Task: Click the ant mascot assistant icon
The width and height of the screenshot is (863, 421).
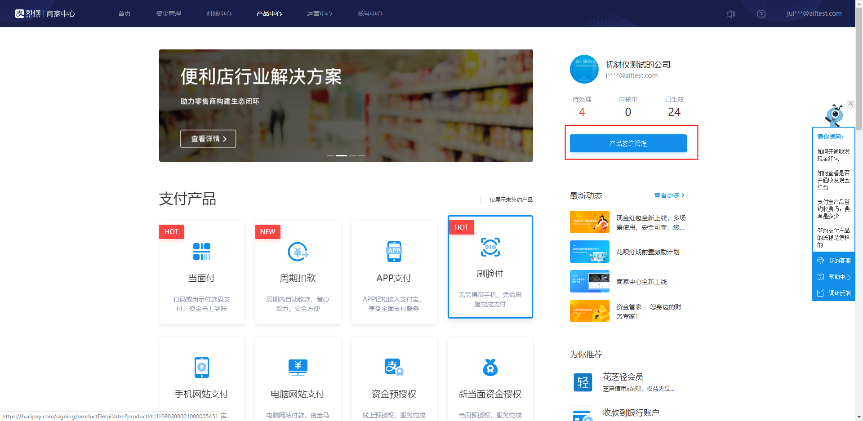Action: (834, 115)
